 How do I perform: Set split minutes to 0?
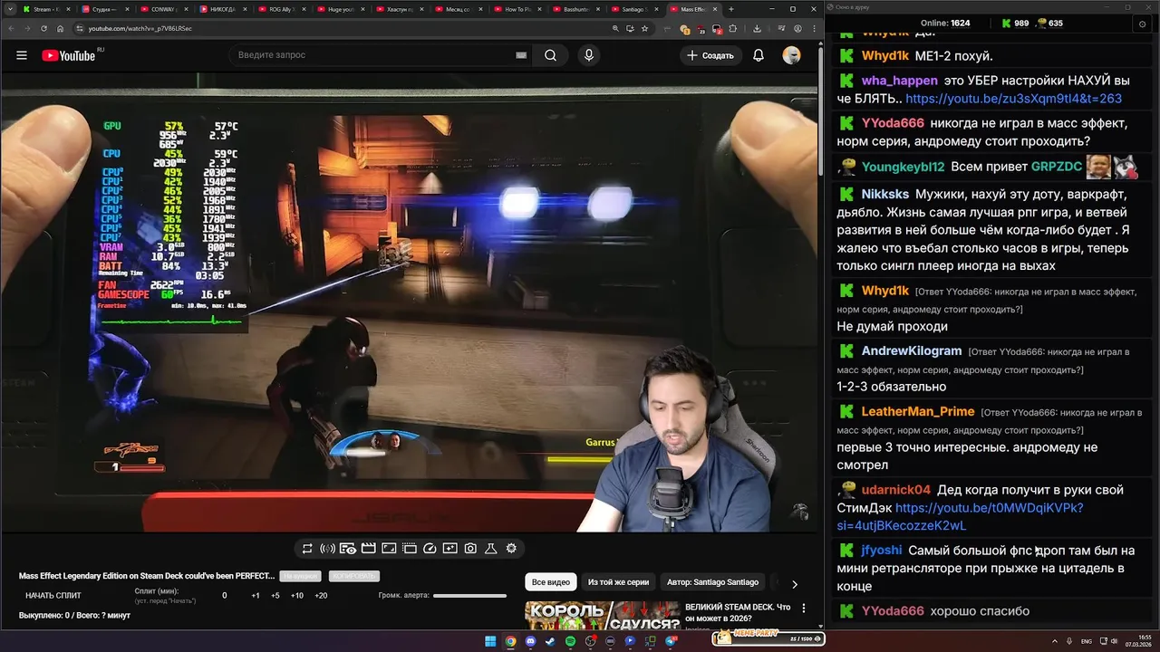point(225,596)
